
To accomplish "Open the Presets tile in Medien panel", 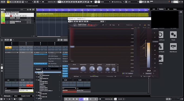I will [x=173, y=35].
